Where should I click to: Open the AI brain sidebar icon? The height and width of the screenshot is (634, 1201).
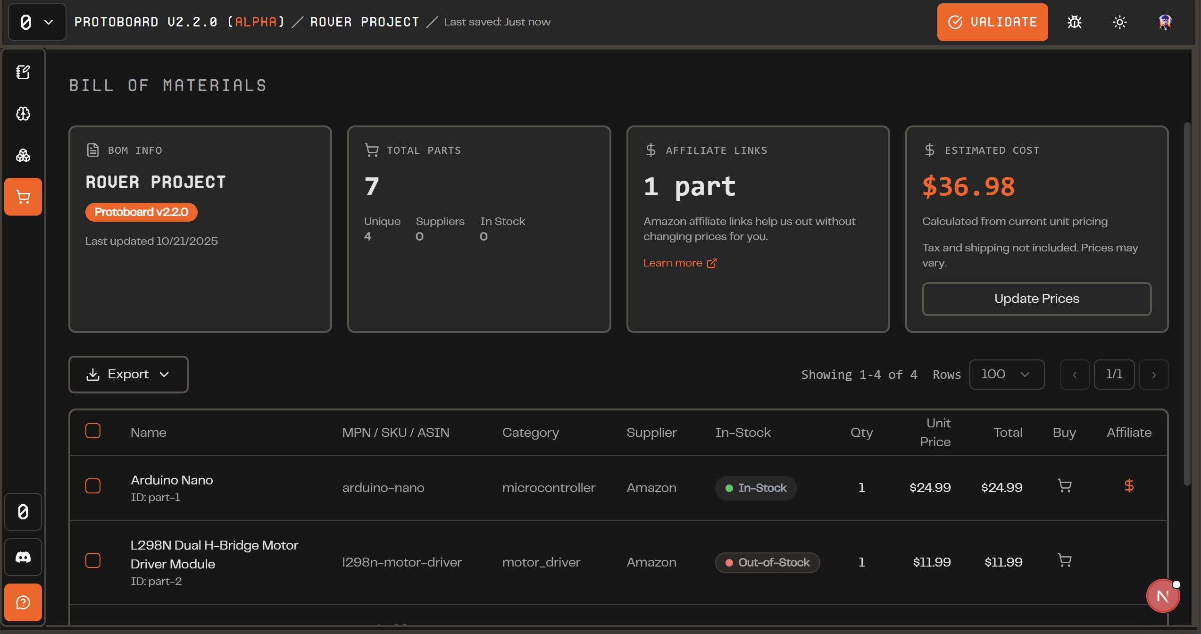click(x=23, y=114)
